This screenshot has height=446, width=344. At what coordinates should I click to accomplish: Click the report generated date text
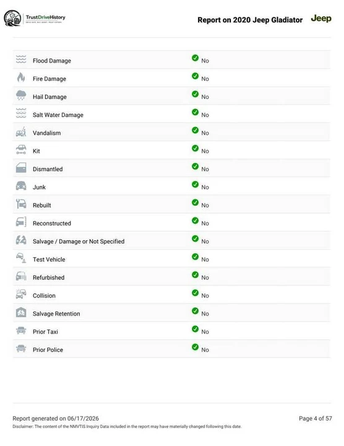[x=56, y=418]
